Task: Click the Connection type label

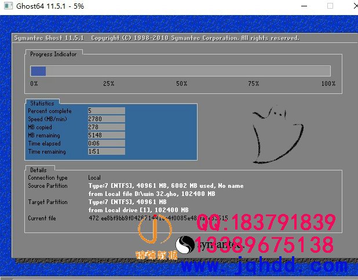Action: point(48,177)
